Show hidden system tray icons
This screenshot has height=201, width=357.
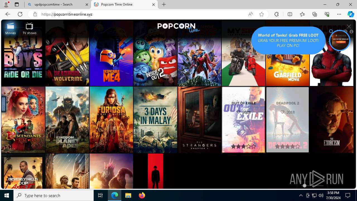point(301,195)
